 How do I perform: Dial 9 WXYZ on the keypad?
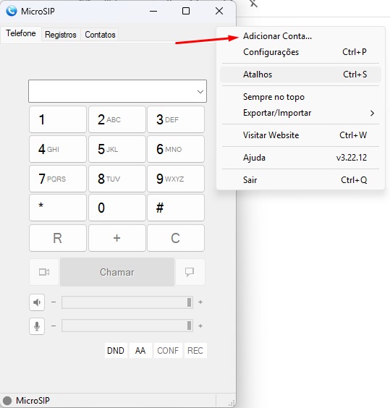click(176, 179)
